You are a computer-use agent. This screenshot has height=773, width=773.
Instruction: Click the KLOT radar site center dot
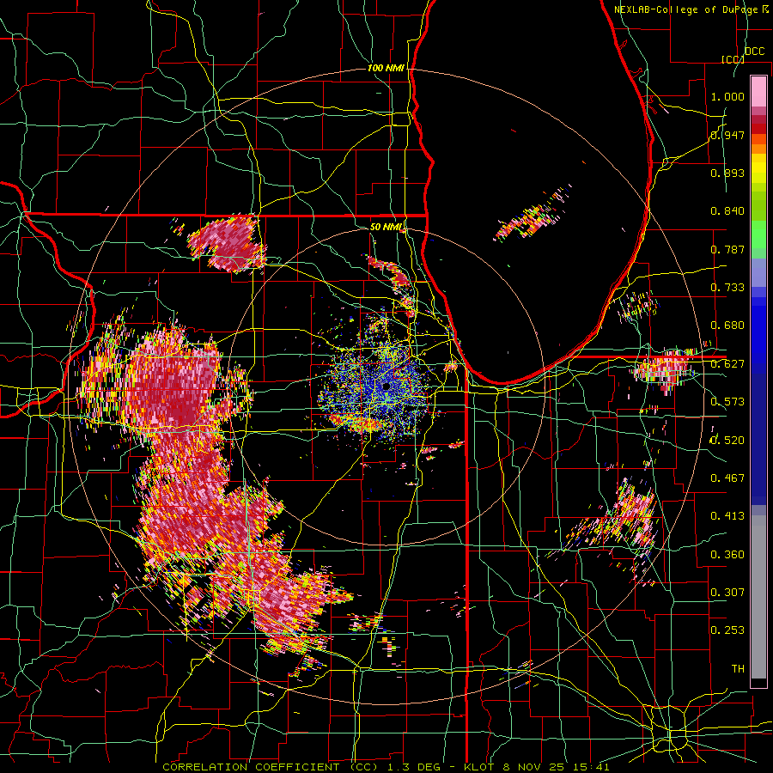pyautogui.click(x=386, y=386)
